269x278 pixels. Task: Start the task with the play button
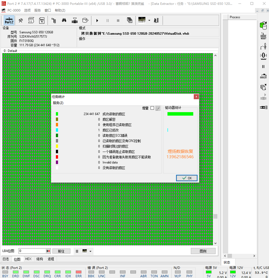pyautogui.click(x=97, y=21)
